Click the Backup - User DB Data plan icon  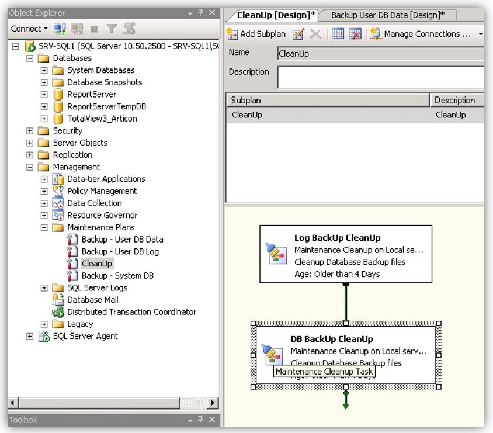pyautogui.click(x=72, y=240)
